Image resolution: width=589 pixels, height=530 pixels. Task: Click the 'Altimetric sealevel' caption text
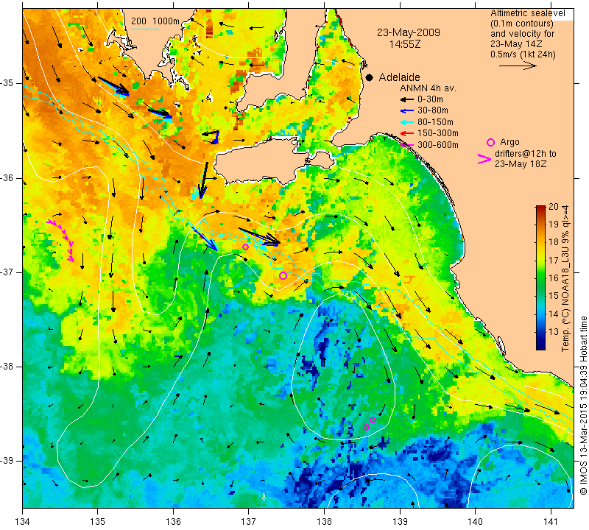[x=528, y=13]
